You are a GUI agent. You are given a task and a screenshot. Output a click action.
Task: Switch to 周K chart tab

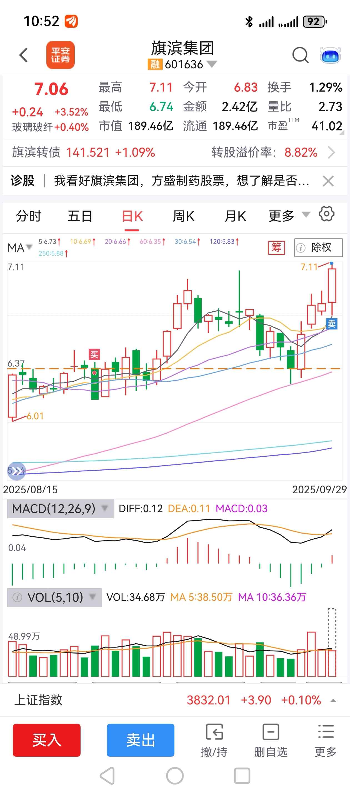pos(183,216)
